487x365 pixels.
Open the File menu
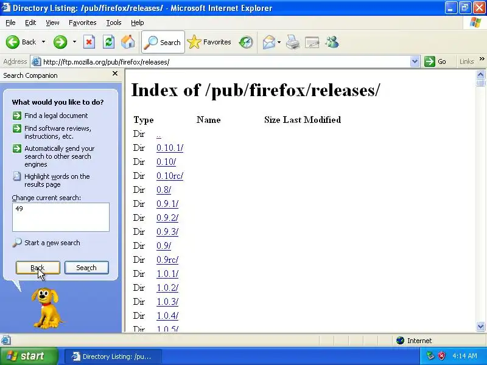pyautogui.click(x=10, y=23)
